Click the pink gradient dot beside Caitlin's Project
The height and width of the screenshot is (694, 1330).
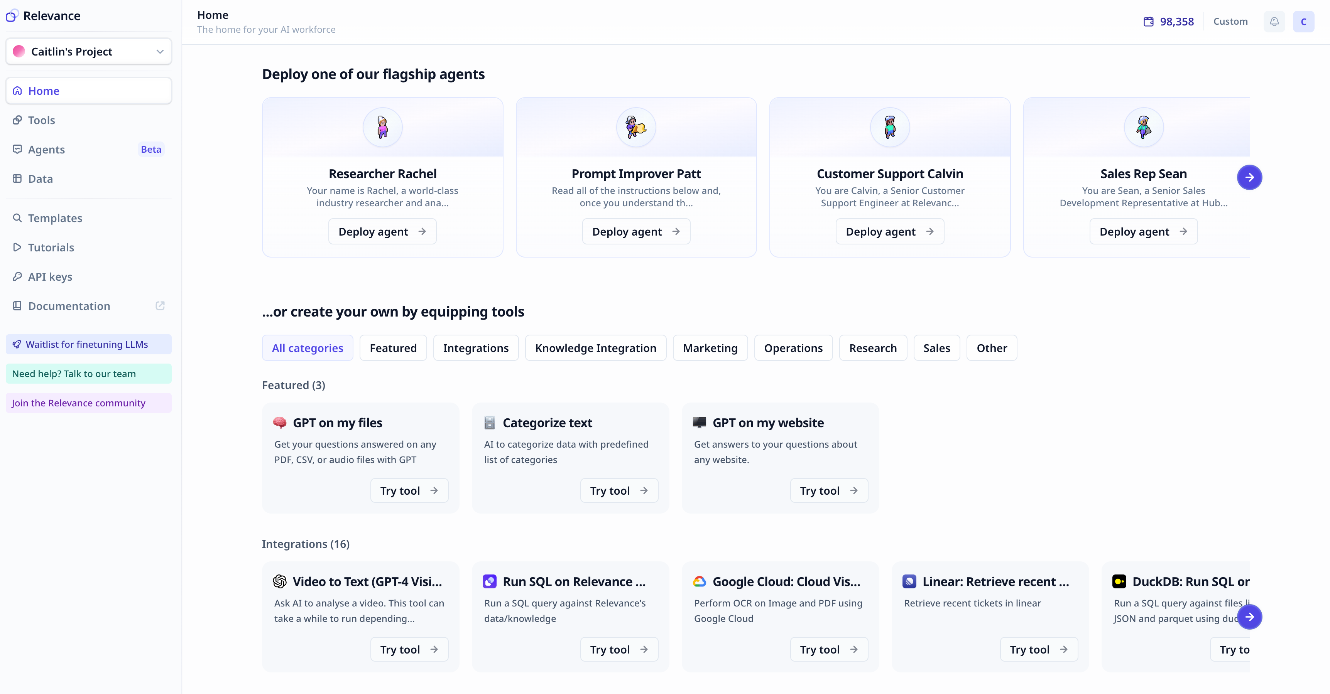click(18, 51)
